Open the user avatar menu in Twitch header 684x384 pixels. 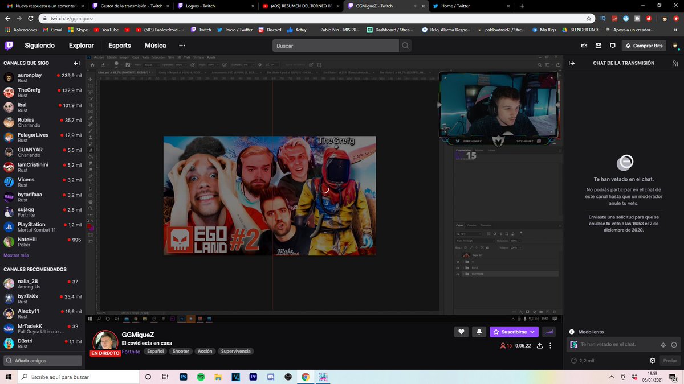[x=674, y=46]
